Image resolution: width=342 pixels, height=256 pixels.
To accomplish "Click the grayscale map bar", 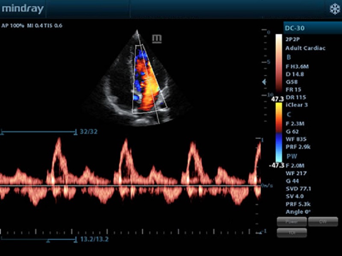I will (279, 64).
